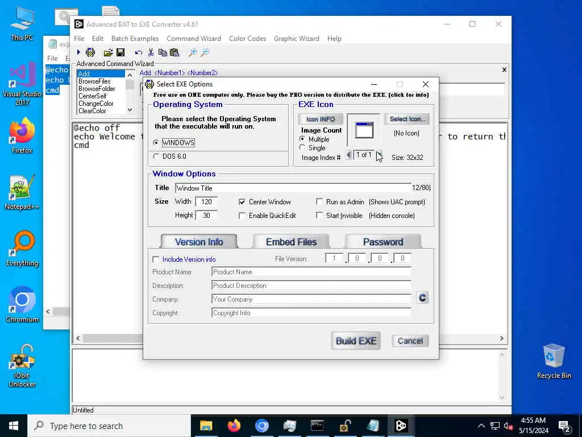Select the WINDOWS operating system radio button
This screenshot has width=582, height=437.
tap(156, 143)
